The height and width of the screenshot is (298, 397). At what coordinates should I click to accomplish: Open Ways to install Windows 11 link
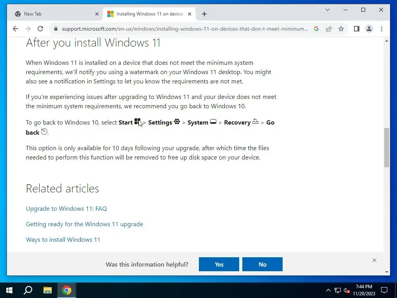[x=63, y=240]
